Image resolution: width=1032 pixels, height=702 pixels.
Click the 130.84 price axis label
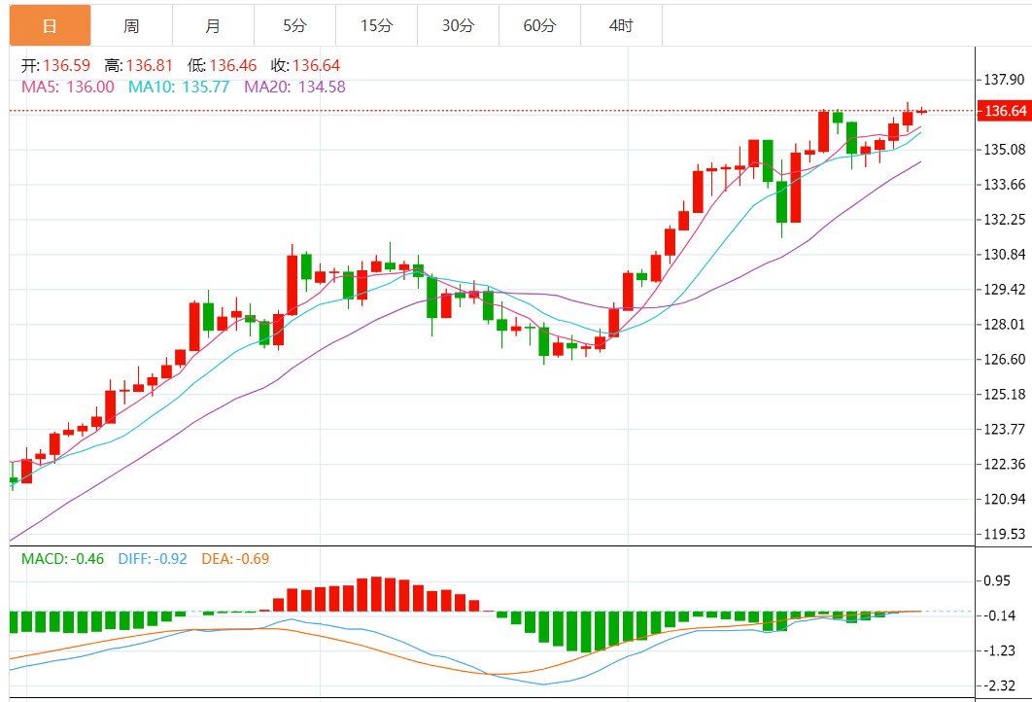pyautogui.click(x=1005, y=254)
